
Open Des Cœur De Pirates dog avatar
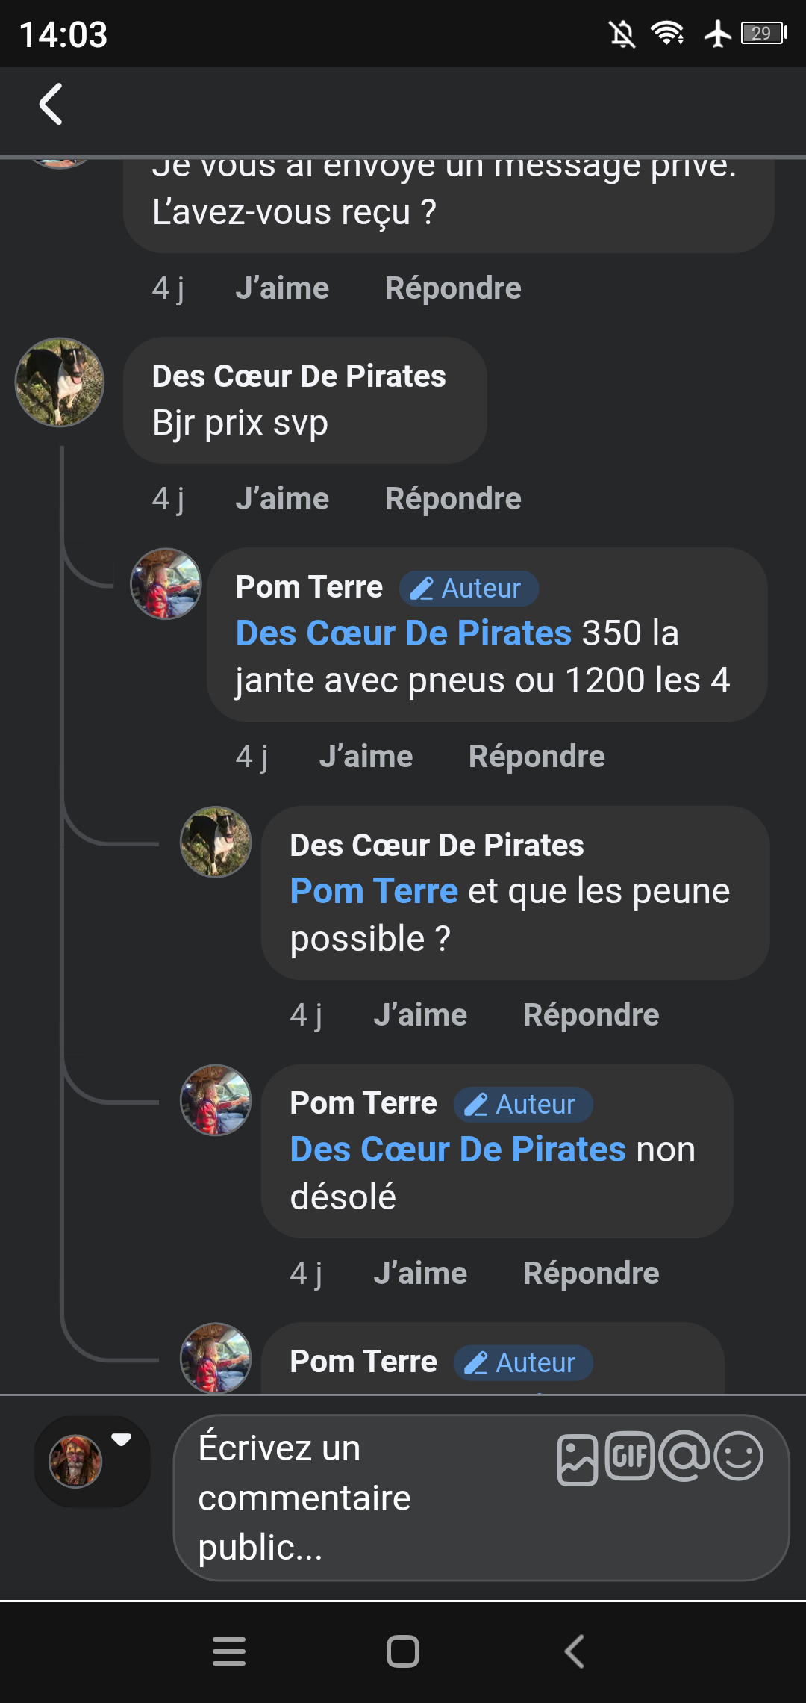(x=60, y=382)
